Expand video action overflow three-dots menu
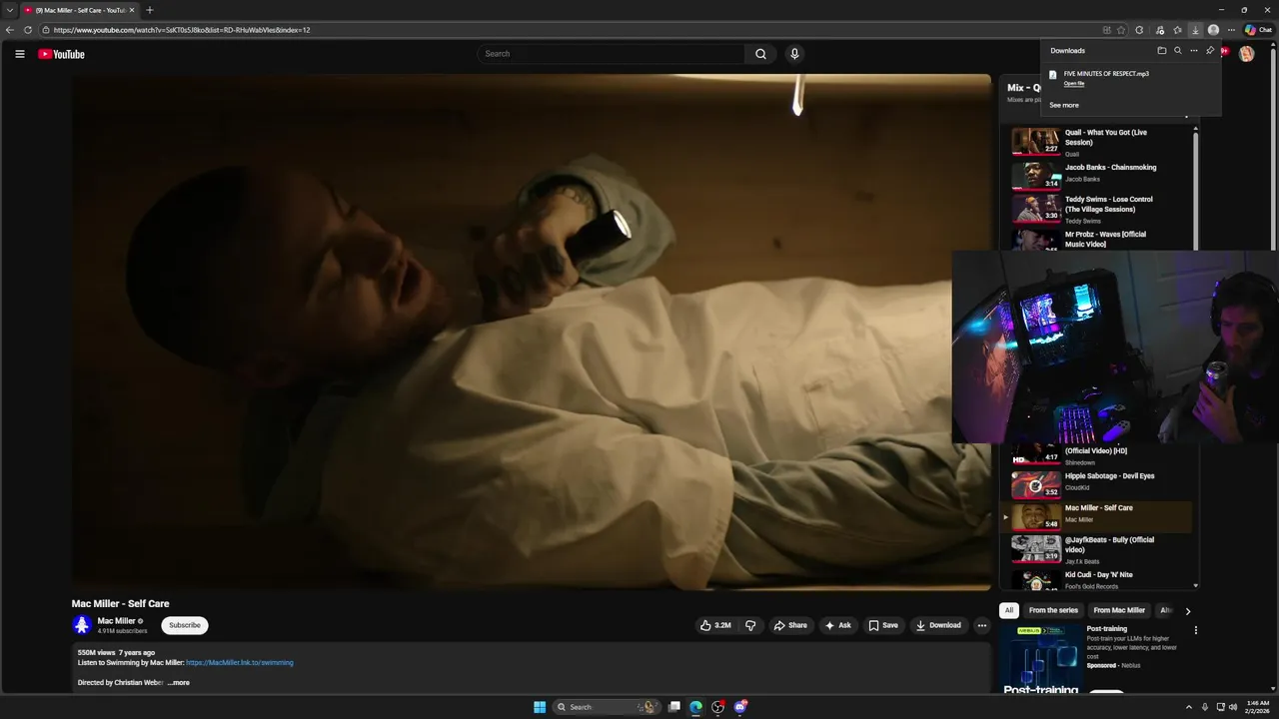This screenshot has height=719, width=1279. tap(981, 625)
